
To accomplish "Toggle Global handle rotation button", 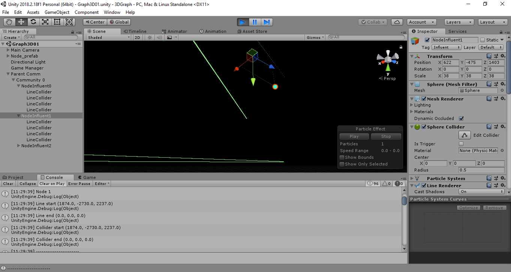I will (x=118, y=22).
